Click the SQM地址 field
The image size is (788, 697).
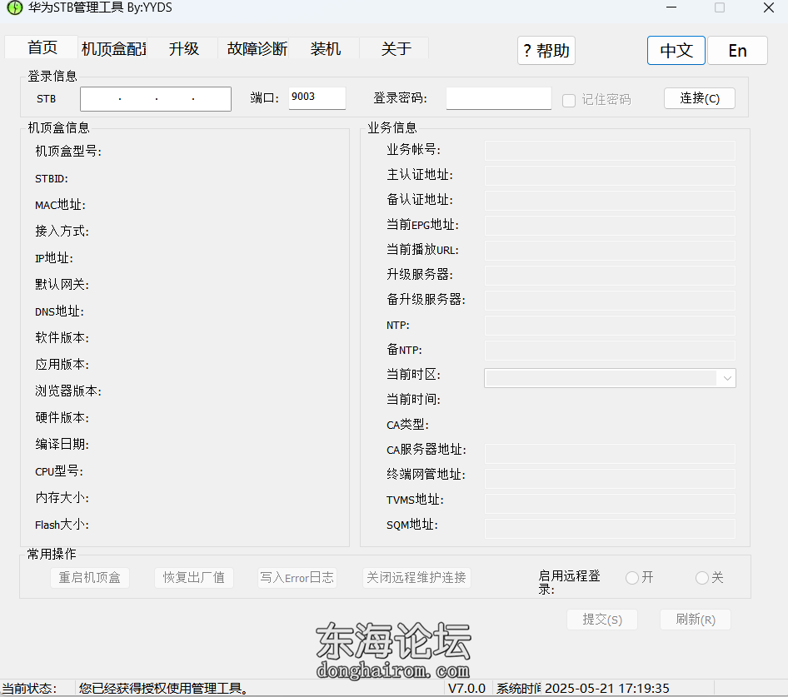[610, 528]
